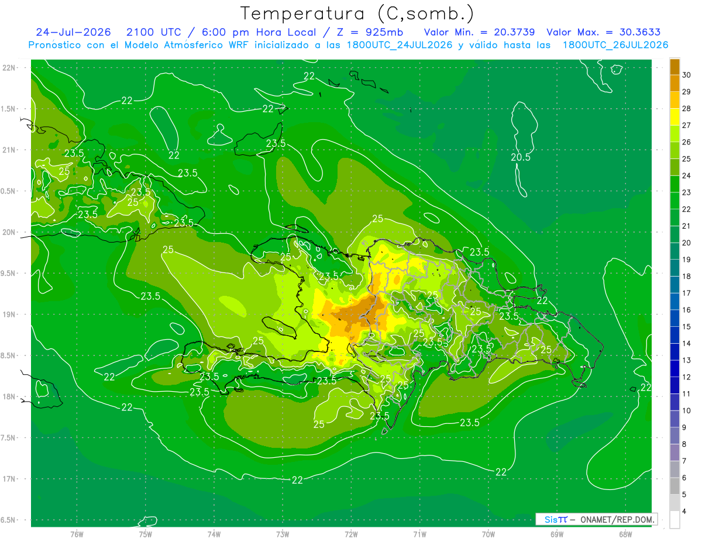Click the gray swatch between 5 and 6
The image size is (702, 542).
pyautogui.click(x=675, y=486)
